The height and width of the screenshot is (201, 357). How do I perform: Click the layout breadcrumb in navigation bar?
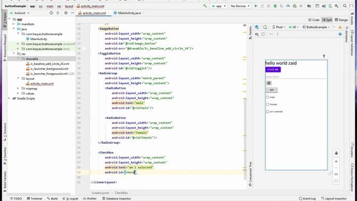coord(69,6)
